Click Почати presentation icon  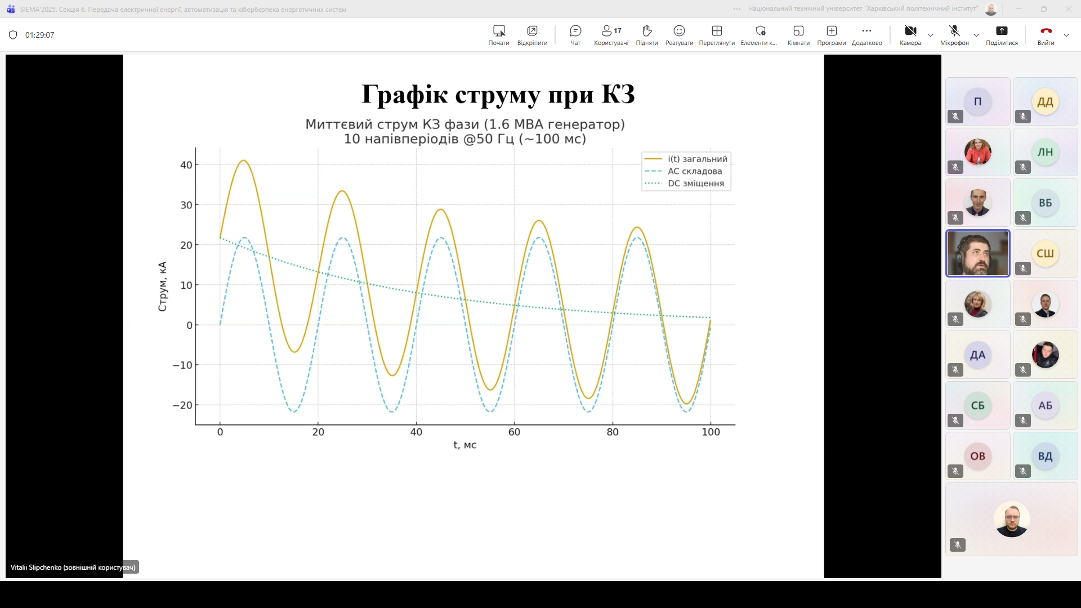(499, 34)
